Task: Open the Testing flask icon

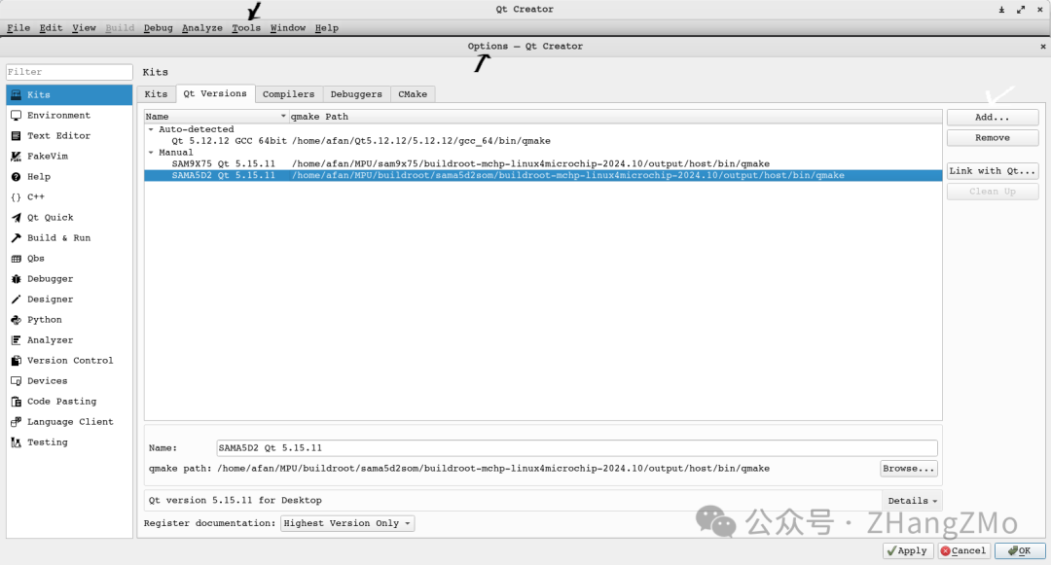Action: point(17,442)
